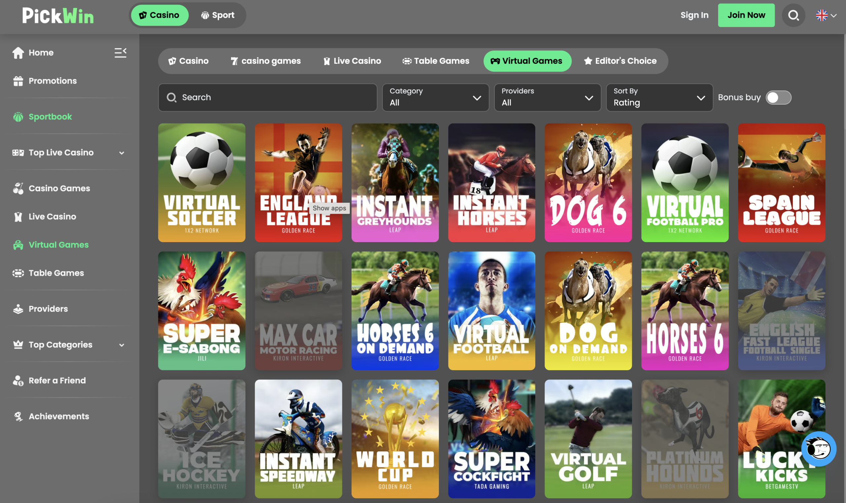846x503 pixels.
Task: Open the Horses 6 On Demand tile
Action: point(395,311)
